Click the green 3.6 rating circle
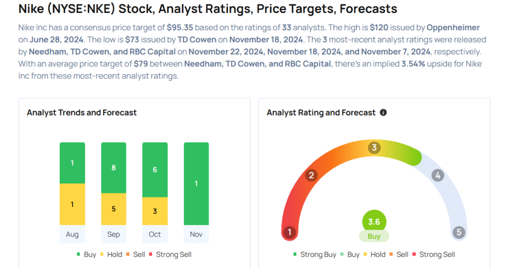Viewport: 506px width, 269px height. [x=374, y=222]
